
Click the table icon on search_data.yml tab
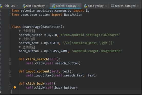tap(112, 6)
